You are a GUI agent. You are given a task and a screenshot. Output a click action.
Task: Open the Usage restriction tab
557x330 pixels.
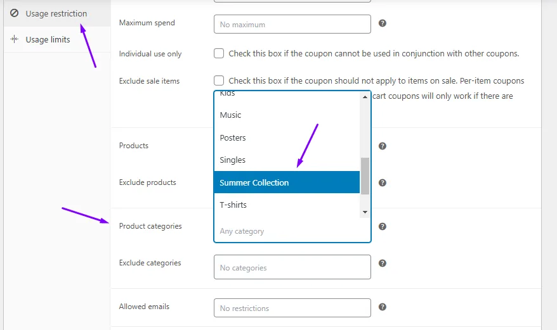coord(57,13)
